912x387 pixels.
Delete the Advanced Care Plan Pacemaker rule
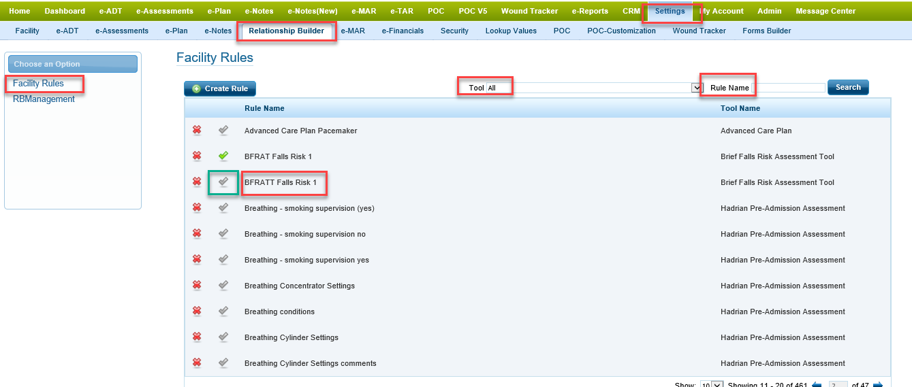click(x=197, y=131)
